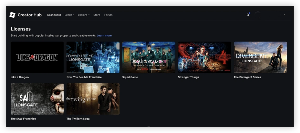Click the "The SAW Franchise" caption
This screenshot has height=133, width=300.
tap(23, 119)
